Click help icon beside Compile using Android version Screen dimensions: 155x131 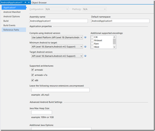[x=85, y=37]
